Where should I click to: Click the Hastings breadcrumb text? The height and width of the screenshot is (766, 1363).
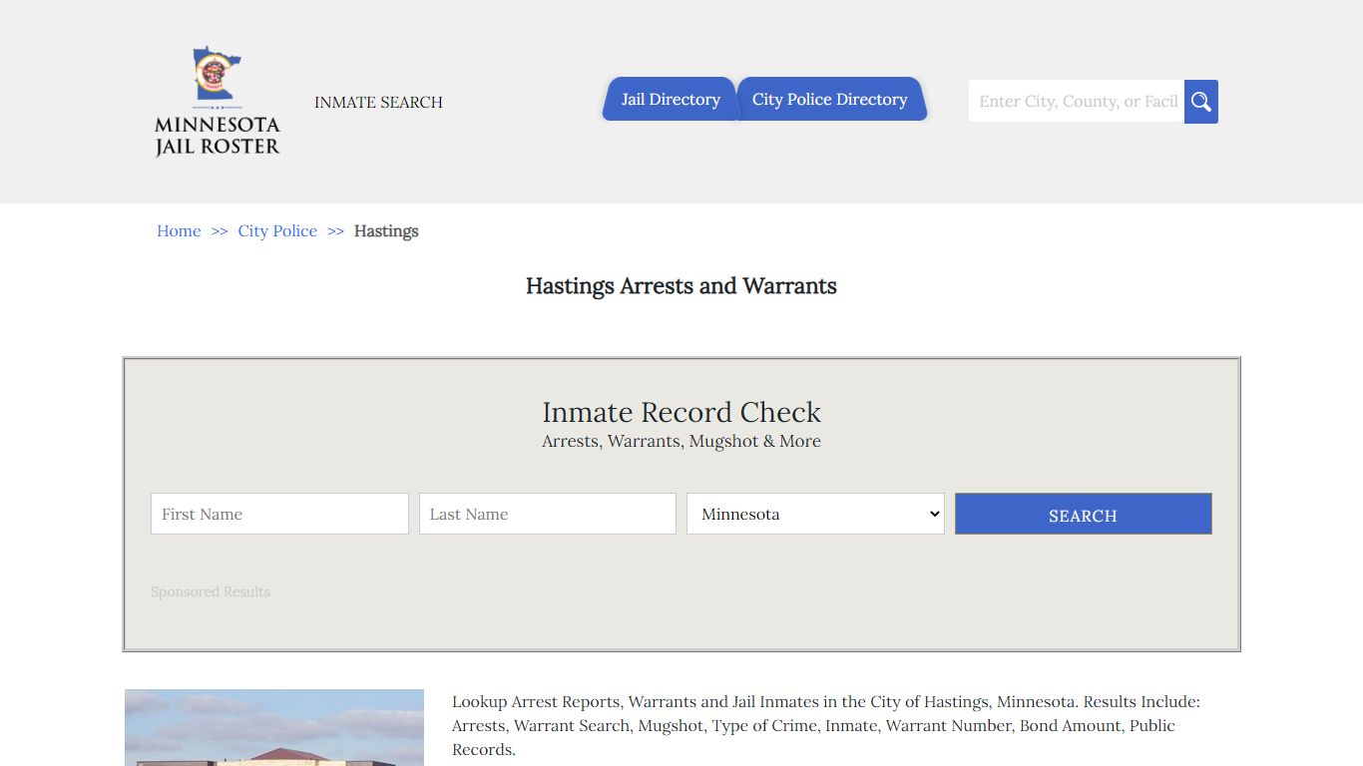(386, 230)
